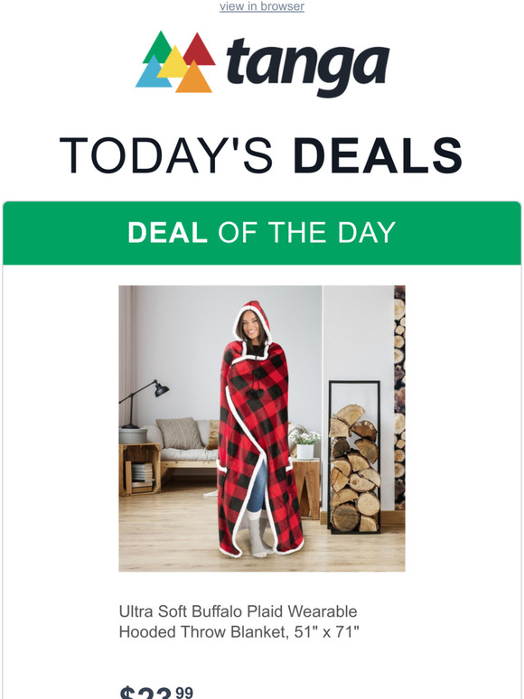Click the wooden crate with books

click(140, 470)
